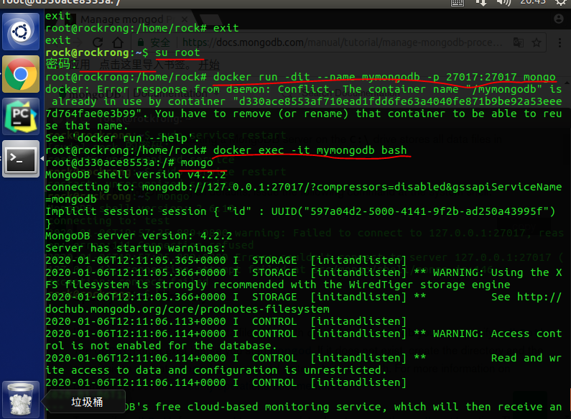Click Chrome reload button behind terminal
This screenshot has height=419, width=571.
click(x=98, y=42)
